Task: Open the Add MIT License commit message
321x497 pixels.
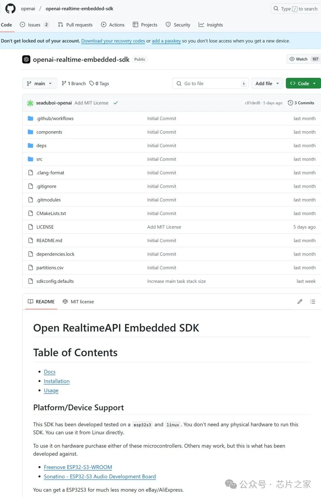Action: 92,103
